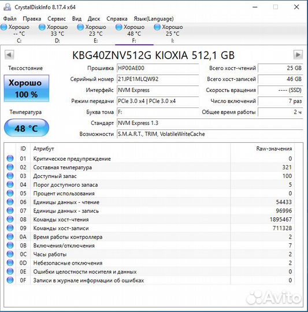Click the 48 °C temperature indicator
Viewport: 308px width, 312px height.
click(x=27, y=128)
